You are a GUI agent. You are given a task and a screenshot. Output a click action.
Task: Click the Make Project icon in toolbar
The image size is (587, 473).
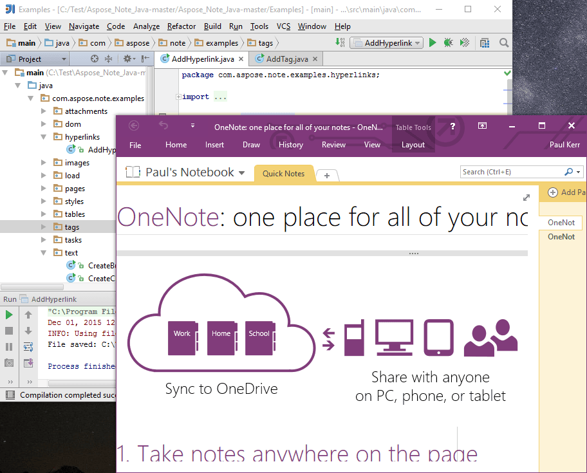tap(340, 42)
